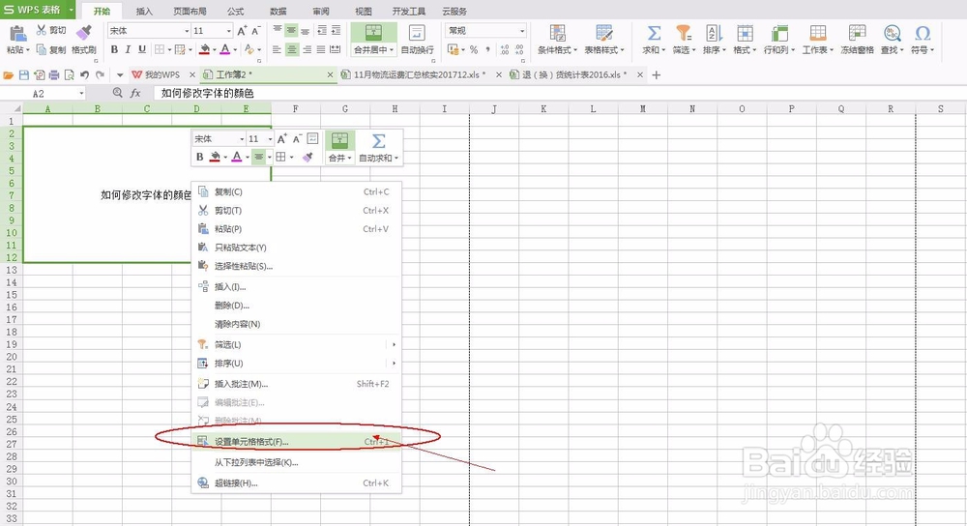Screen dimensions: 967x526
Task: Click the ribbon font color A swatch
Action: (x=225, y=49)
